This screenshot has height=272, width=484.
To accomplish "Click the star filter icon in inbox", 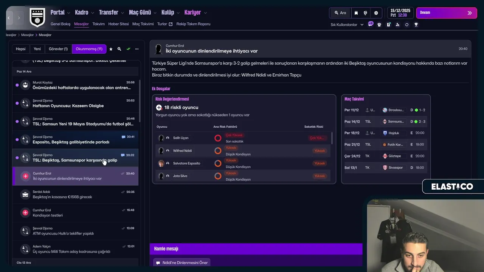I will click(111, 49).
